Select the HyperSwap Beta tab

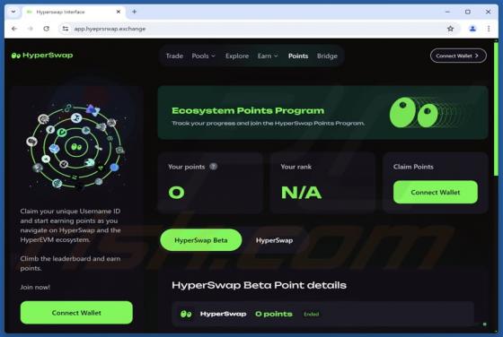(201, 240)
